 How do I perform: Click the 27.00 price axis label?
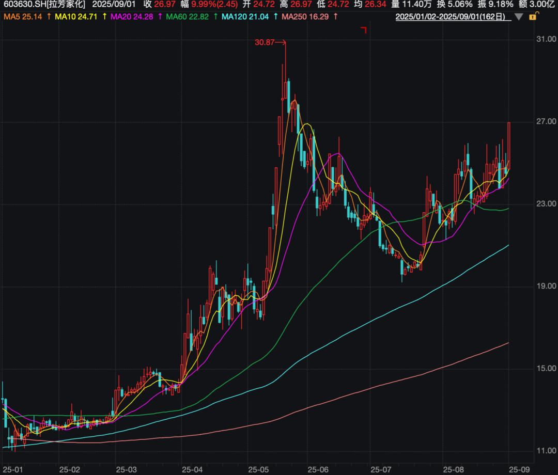(x=546, y=122)
